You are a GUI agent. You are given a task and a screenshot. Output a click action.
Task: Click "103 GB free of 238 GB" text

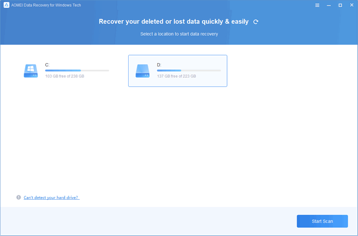pyautogui.click(x=65, y=76)
